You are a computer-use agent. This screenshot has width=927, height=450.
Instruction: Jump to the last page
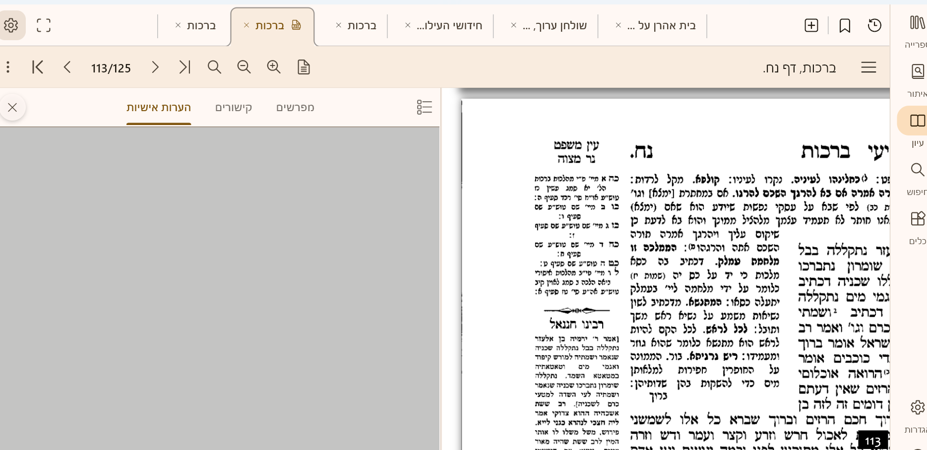[x=185, y=67]
